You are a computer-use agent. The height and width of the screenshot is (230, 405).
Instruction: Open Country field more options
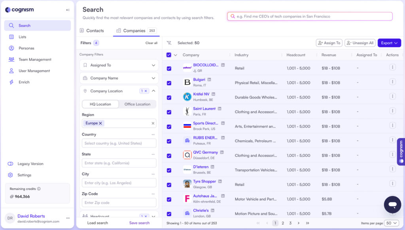point(153,134)
